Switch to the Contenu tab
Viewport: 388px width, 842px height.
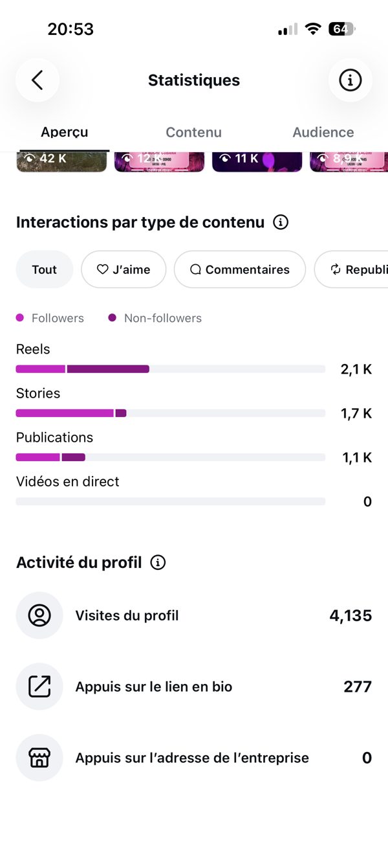pyautogui.click(x=194, y=132)
